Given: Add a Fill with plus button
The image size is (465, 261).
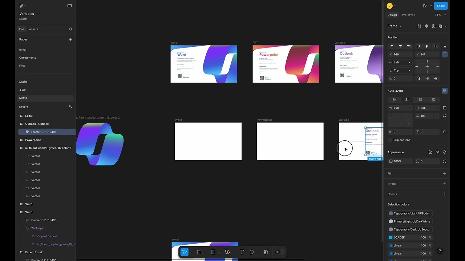Looking at the screenshot, I should coord(445,174).
